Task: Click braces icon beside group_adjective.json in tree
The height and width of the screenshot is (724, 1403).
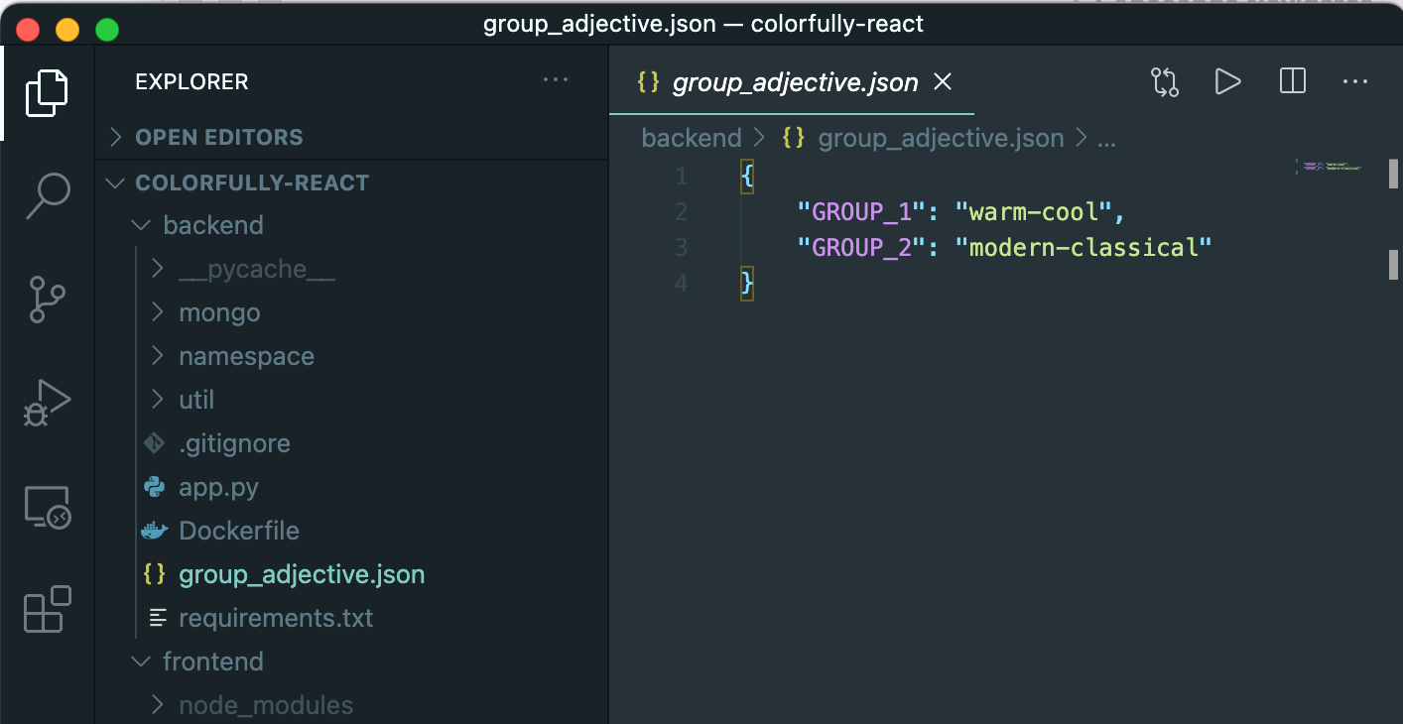Action: click(154, 574)
